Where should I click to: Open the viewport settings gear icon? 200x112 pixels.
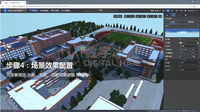coord(160,16)
